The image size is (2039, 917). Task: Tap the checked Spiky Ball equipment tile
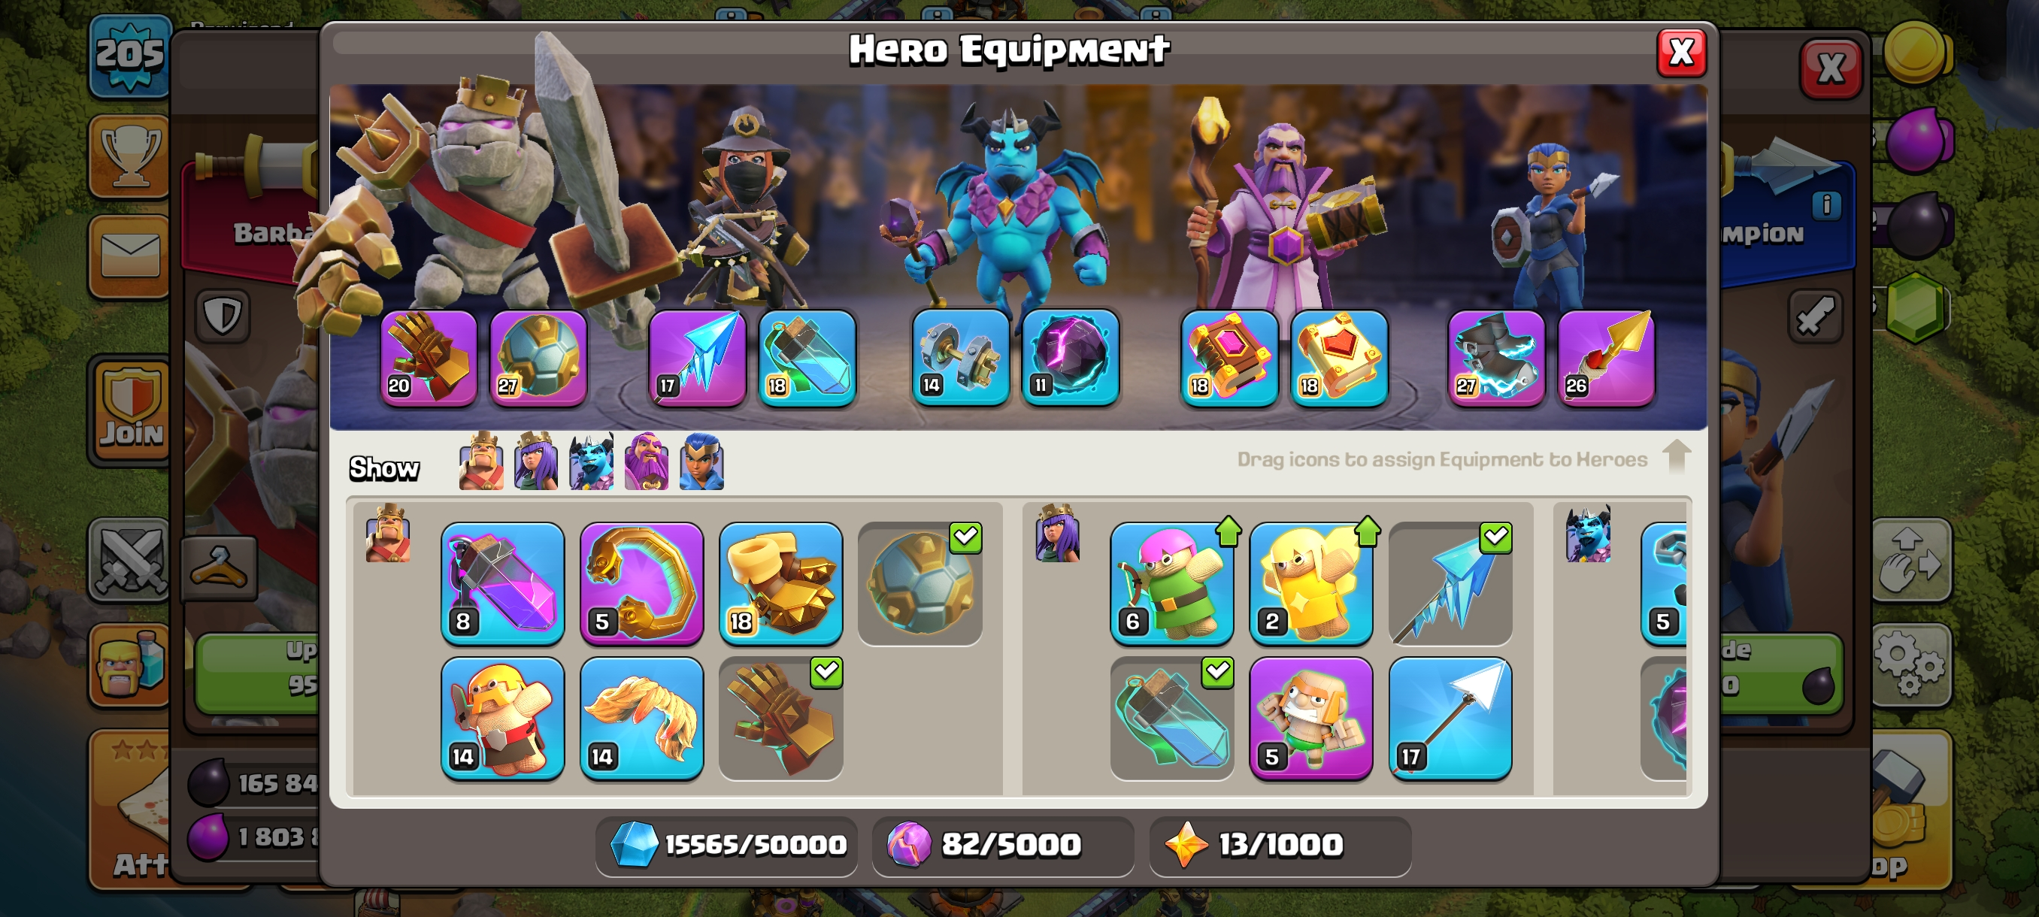coord(920,583)
